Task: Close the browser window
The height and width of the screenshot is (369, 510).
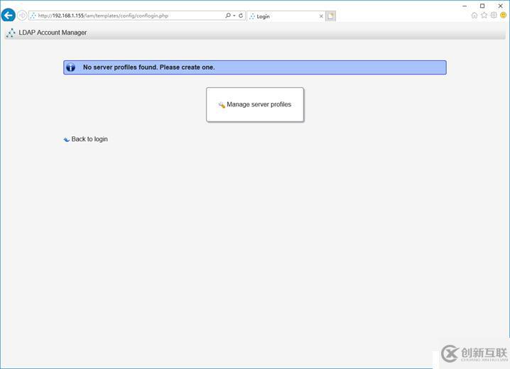Action: [501, 6]
